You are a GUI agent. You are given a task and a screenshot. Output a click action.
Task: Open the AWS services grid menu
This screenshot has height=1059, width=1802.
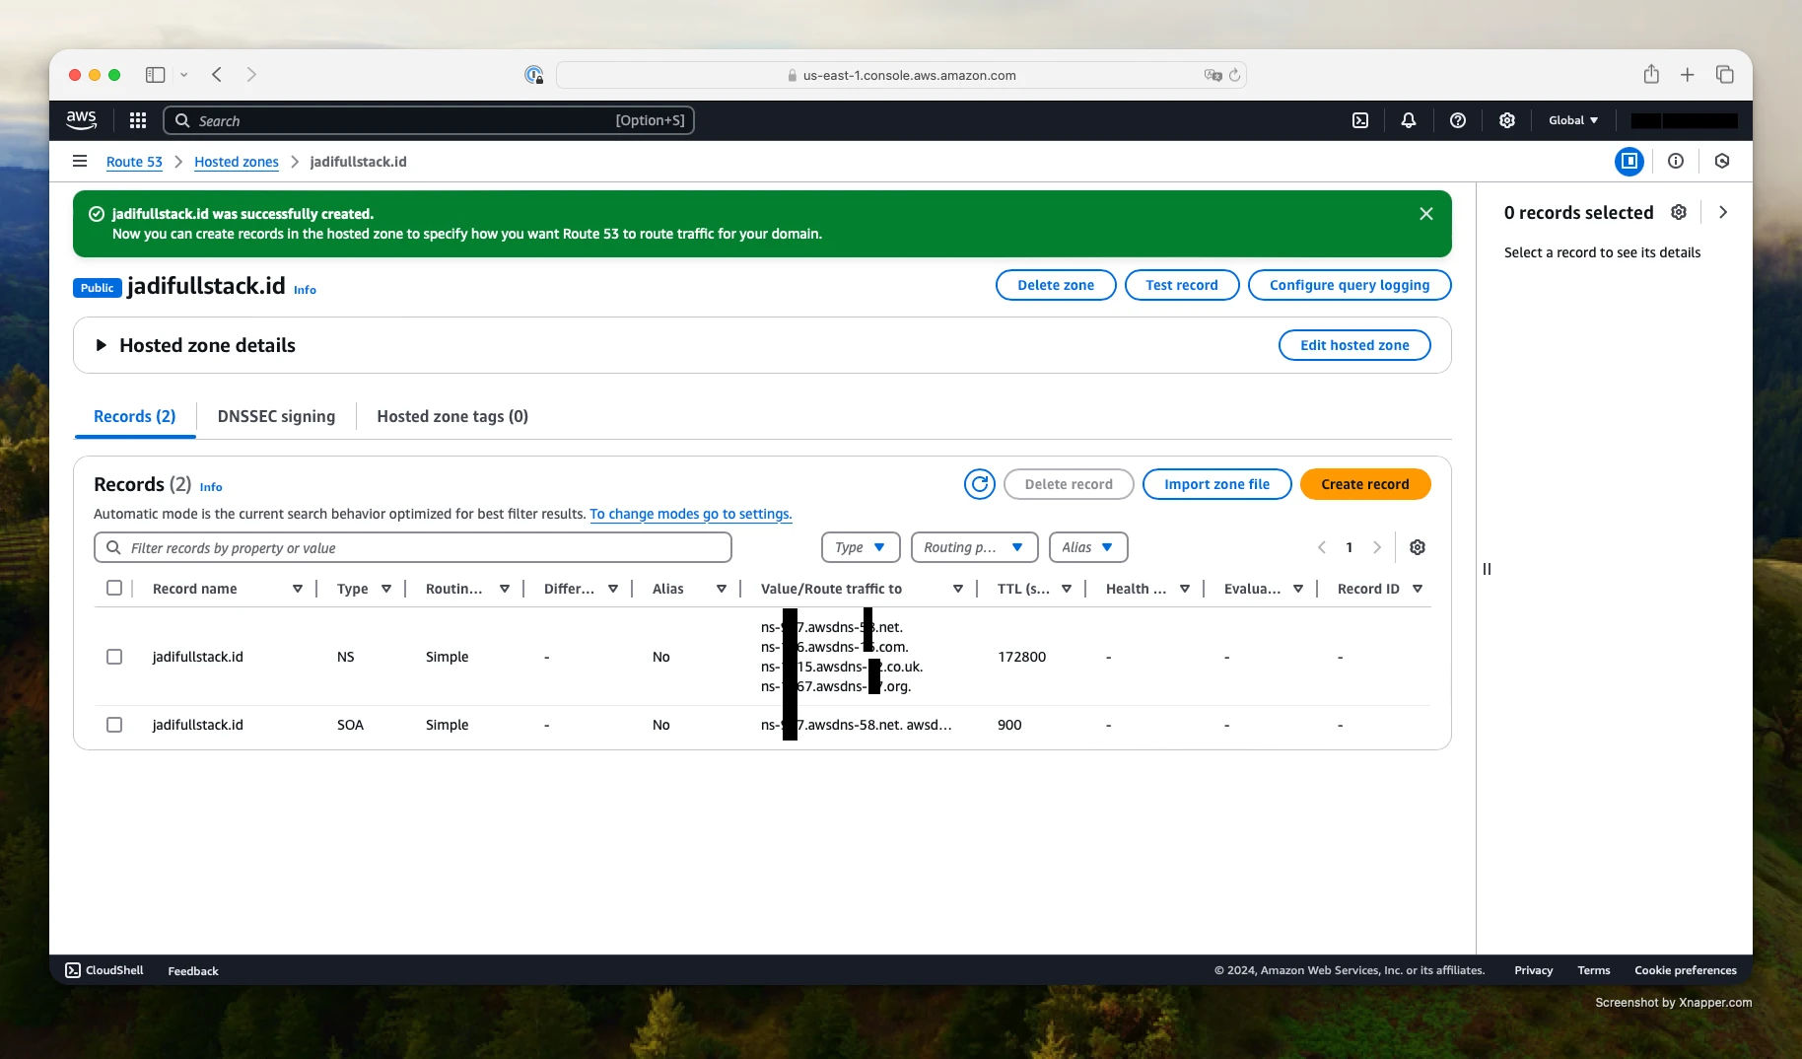point(138,120)
